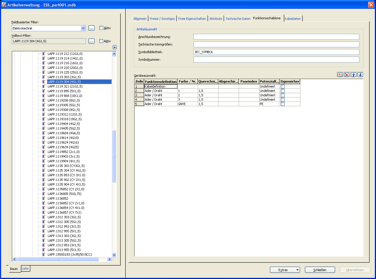Select tree item LAPP.1136805 (5X0,75)
Image resolution: width=376 pixels, height=279 pixels.
tap(65, 194)
